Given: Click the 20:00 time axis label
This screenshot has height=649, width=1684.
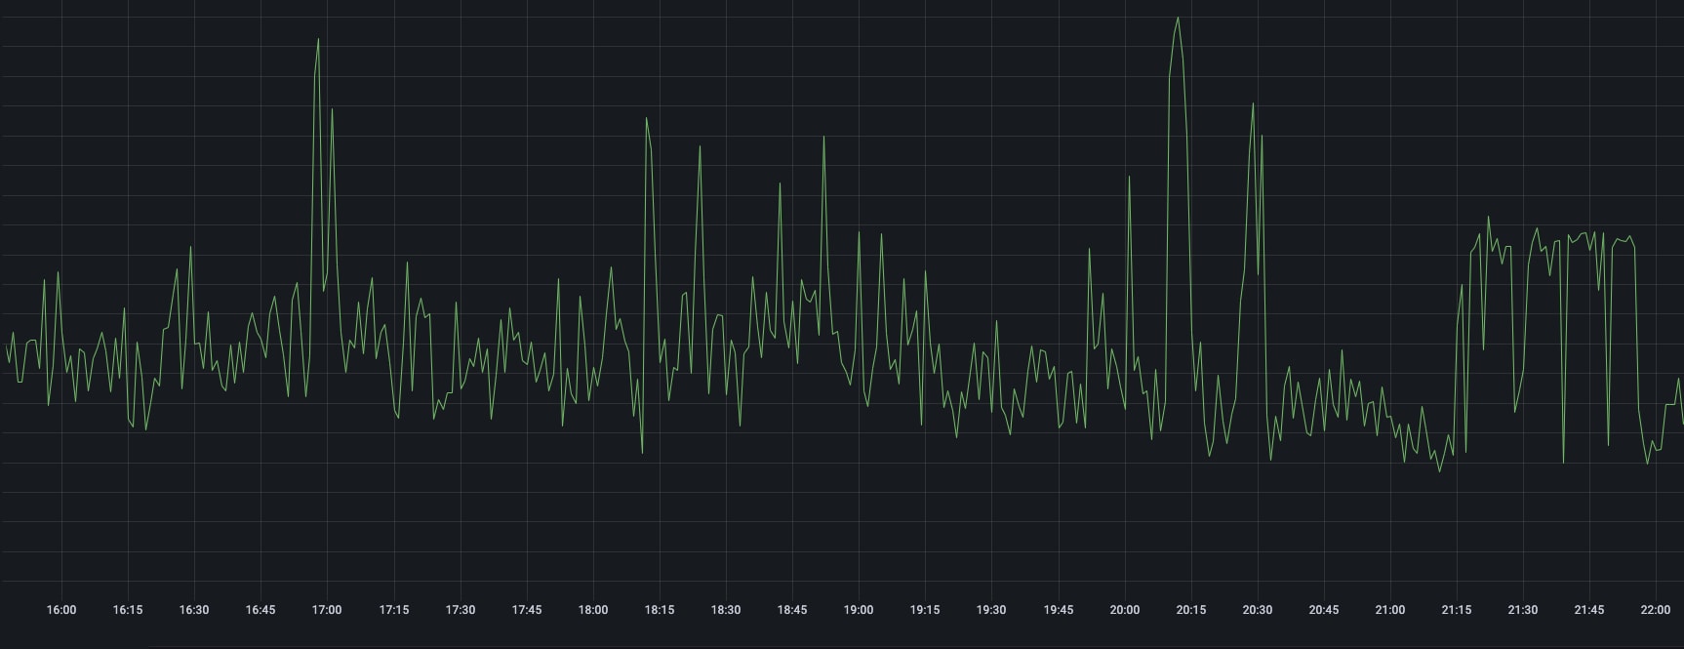Looking at the screenshot, I should click(x=1124, y=610).
